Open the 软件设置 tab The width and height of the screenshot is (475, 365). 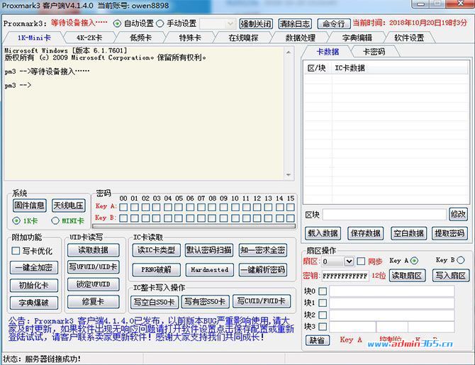coord(409,38)
